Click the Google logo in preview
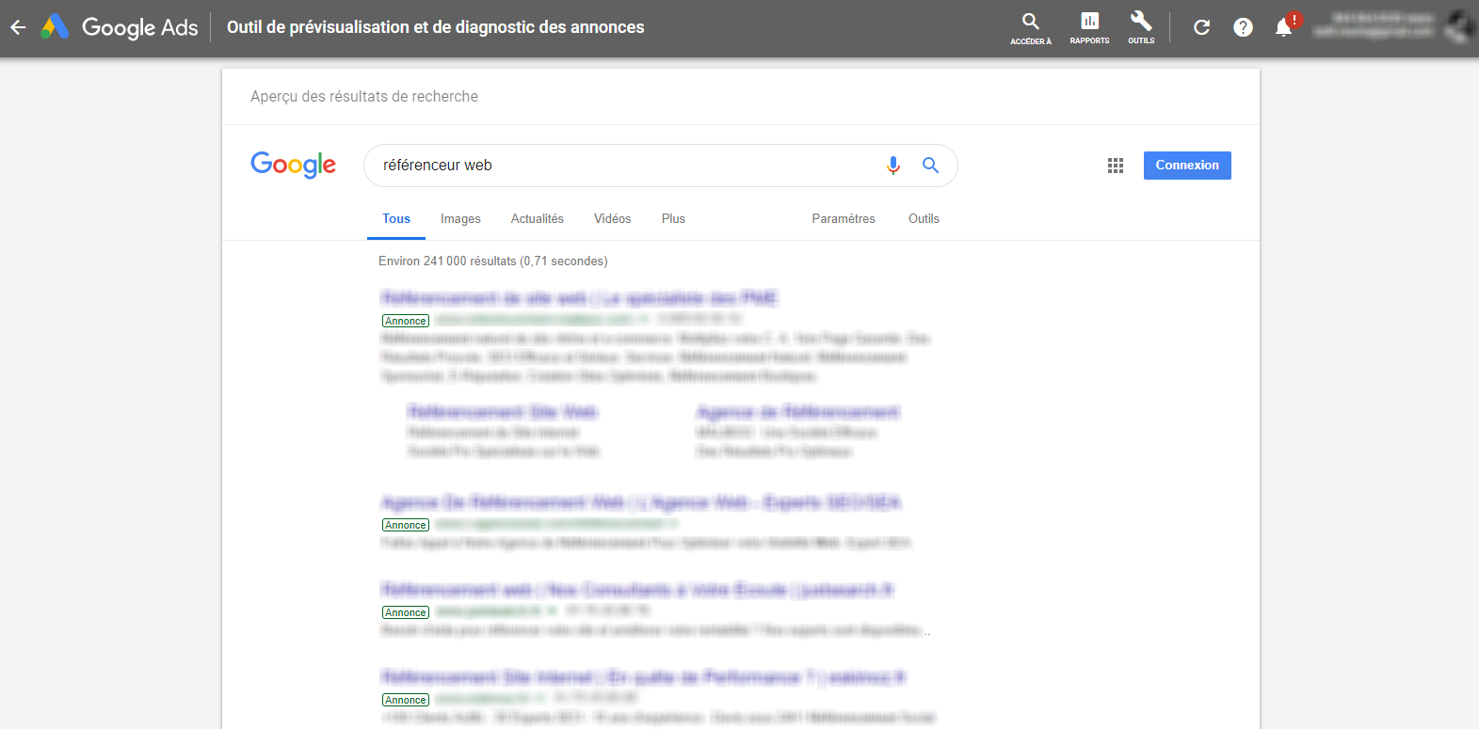 (x=293, y=165)
